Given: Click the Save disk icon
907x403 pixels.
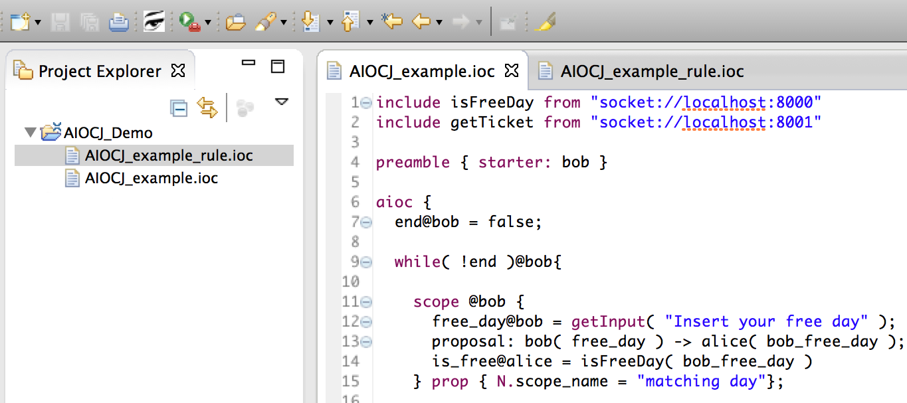Looking at the screenshot, I should 61,23.
